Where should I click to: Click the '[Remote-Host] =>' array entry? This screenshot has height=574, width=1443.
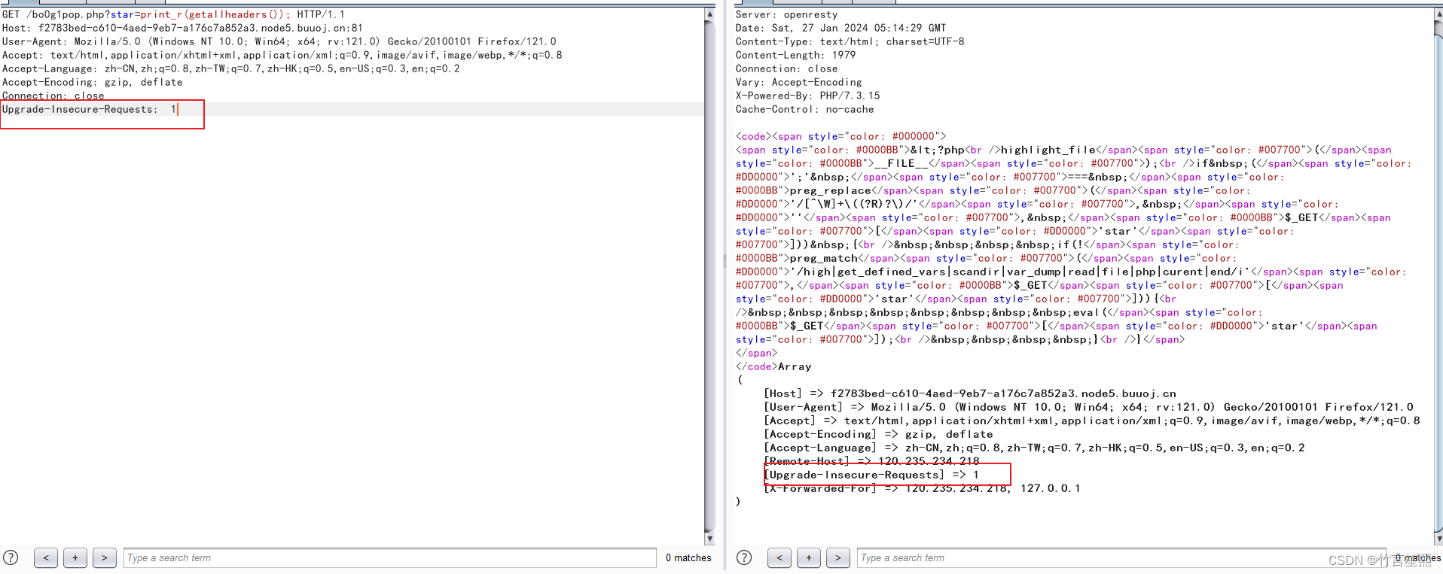tap(871, 461)
